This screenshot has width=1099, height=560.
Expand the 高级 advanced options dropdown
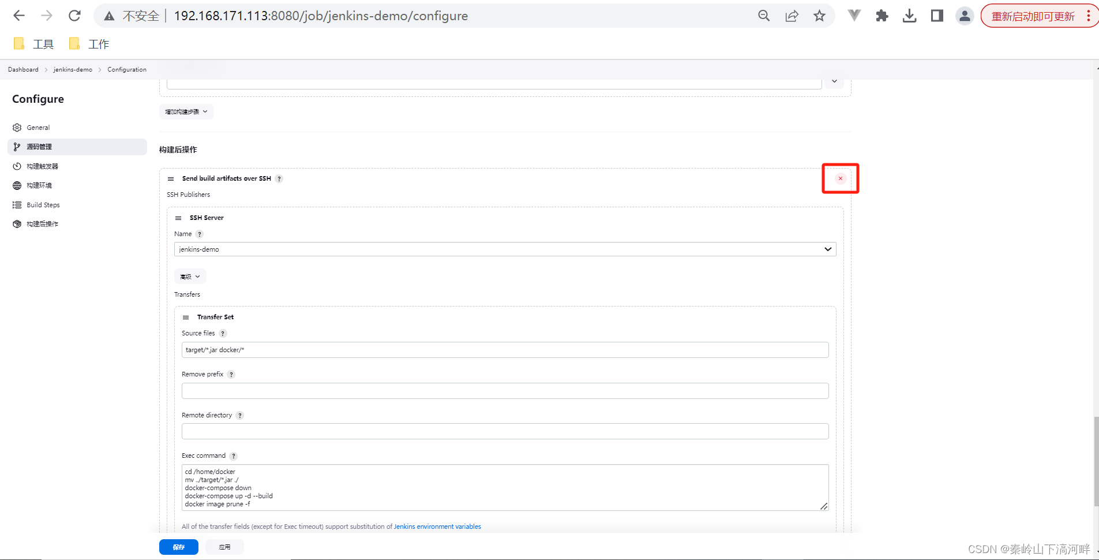(x=190, y=276)
